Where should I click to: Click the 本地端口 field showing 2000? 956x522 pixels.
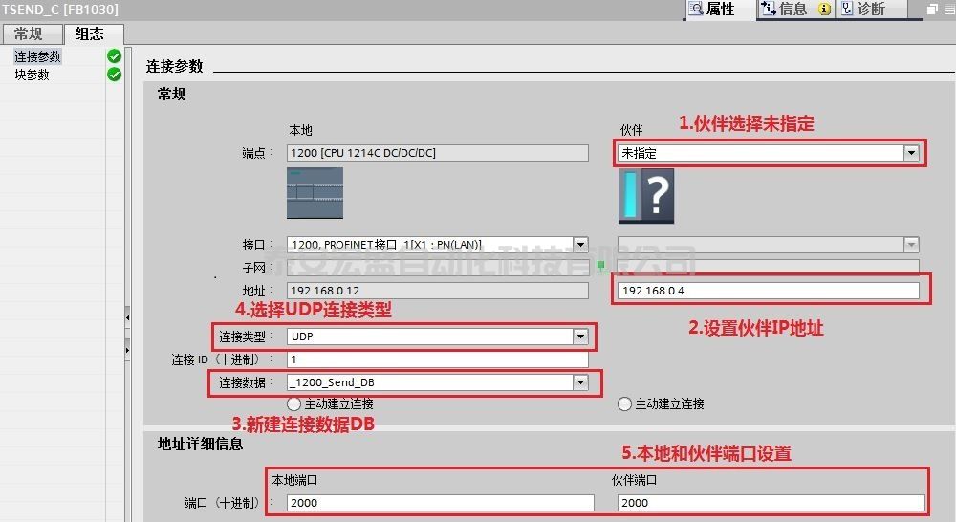440,503
